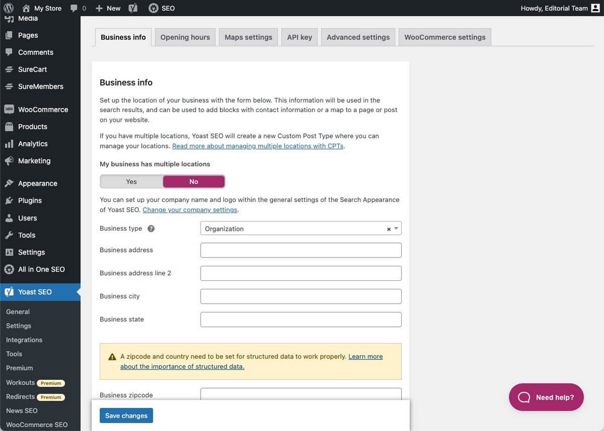604x431 pixels.
Task: Open the comments bubble icon in admin bar
Action: (74, 8)
